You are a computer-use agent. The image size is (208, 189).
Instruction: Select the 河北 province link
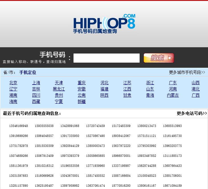104,83
